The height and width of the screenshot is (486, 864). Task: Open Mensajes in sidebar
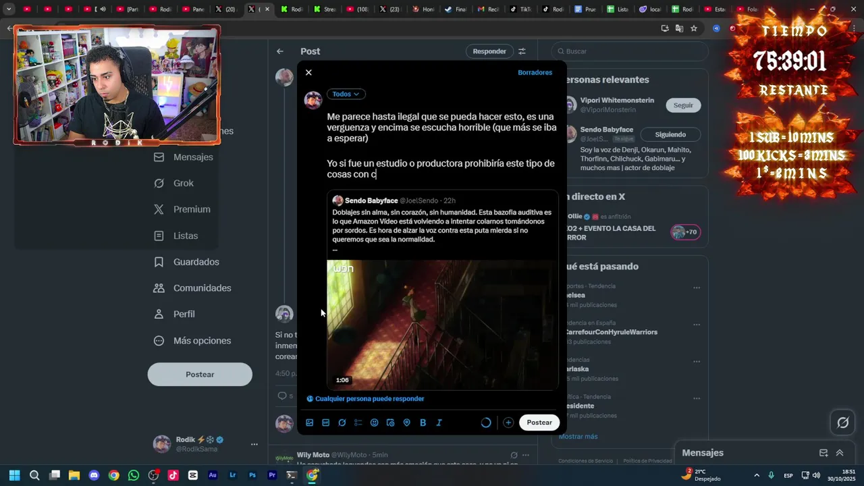pyautogui.click(x=184, y=157)
